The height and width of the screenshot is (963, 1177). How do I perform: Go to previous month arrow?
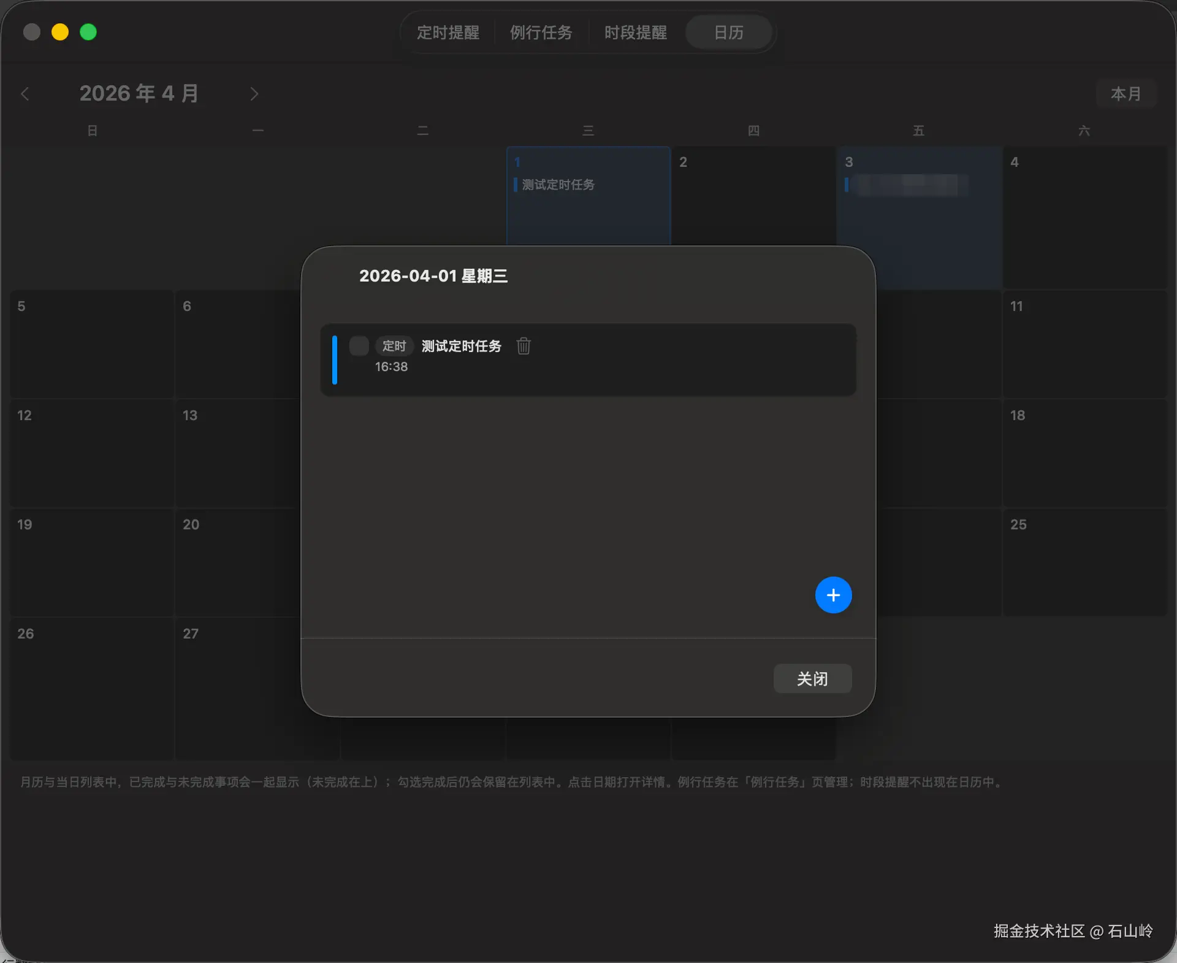coord(25,94)
